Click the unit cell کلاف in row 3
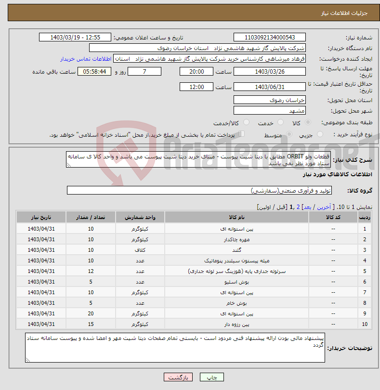Screen dimensions: 380x390 coord(140,250)
